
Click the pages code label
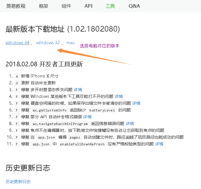pos(75,137)
